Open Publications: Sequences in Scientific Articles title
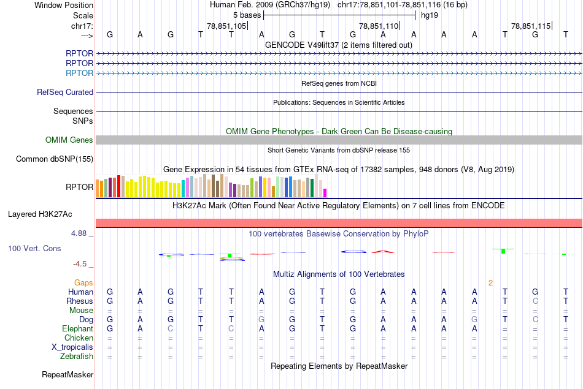The image size is (583, 389). tap(339, 102)
